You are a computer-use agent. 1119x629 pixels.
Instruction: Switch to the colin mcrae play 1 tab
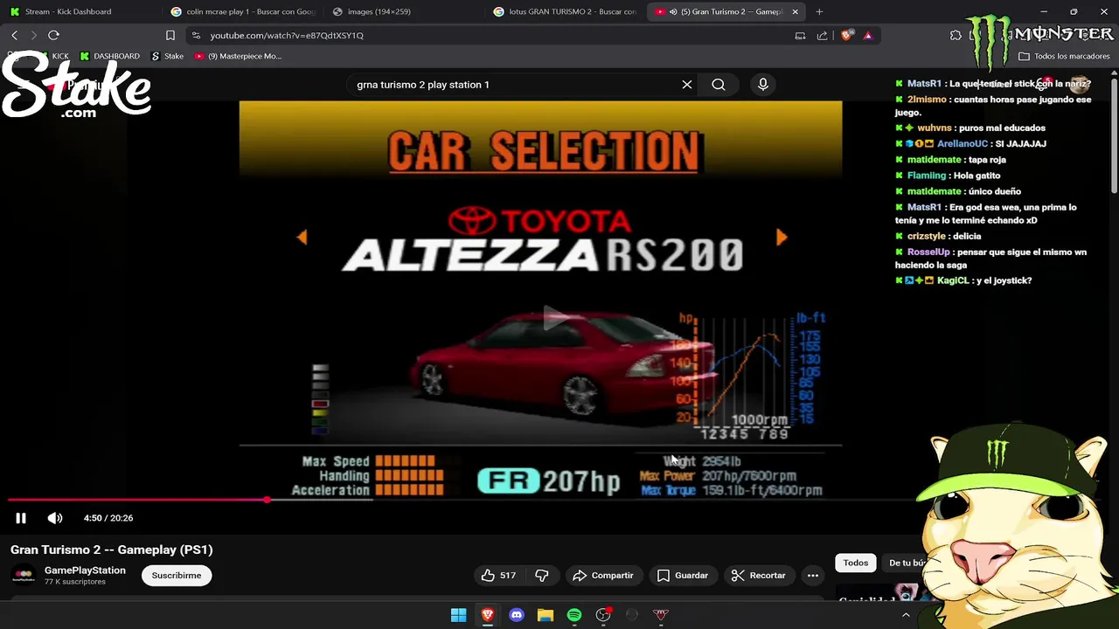[x=241, y=11]
